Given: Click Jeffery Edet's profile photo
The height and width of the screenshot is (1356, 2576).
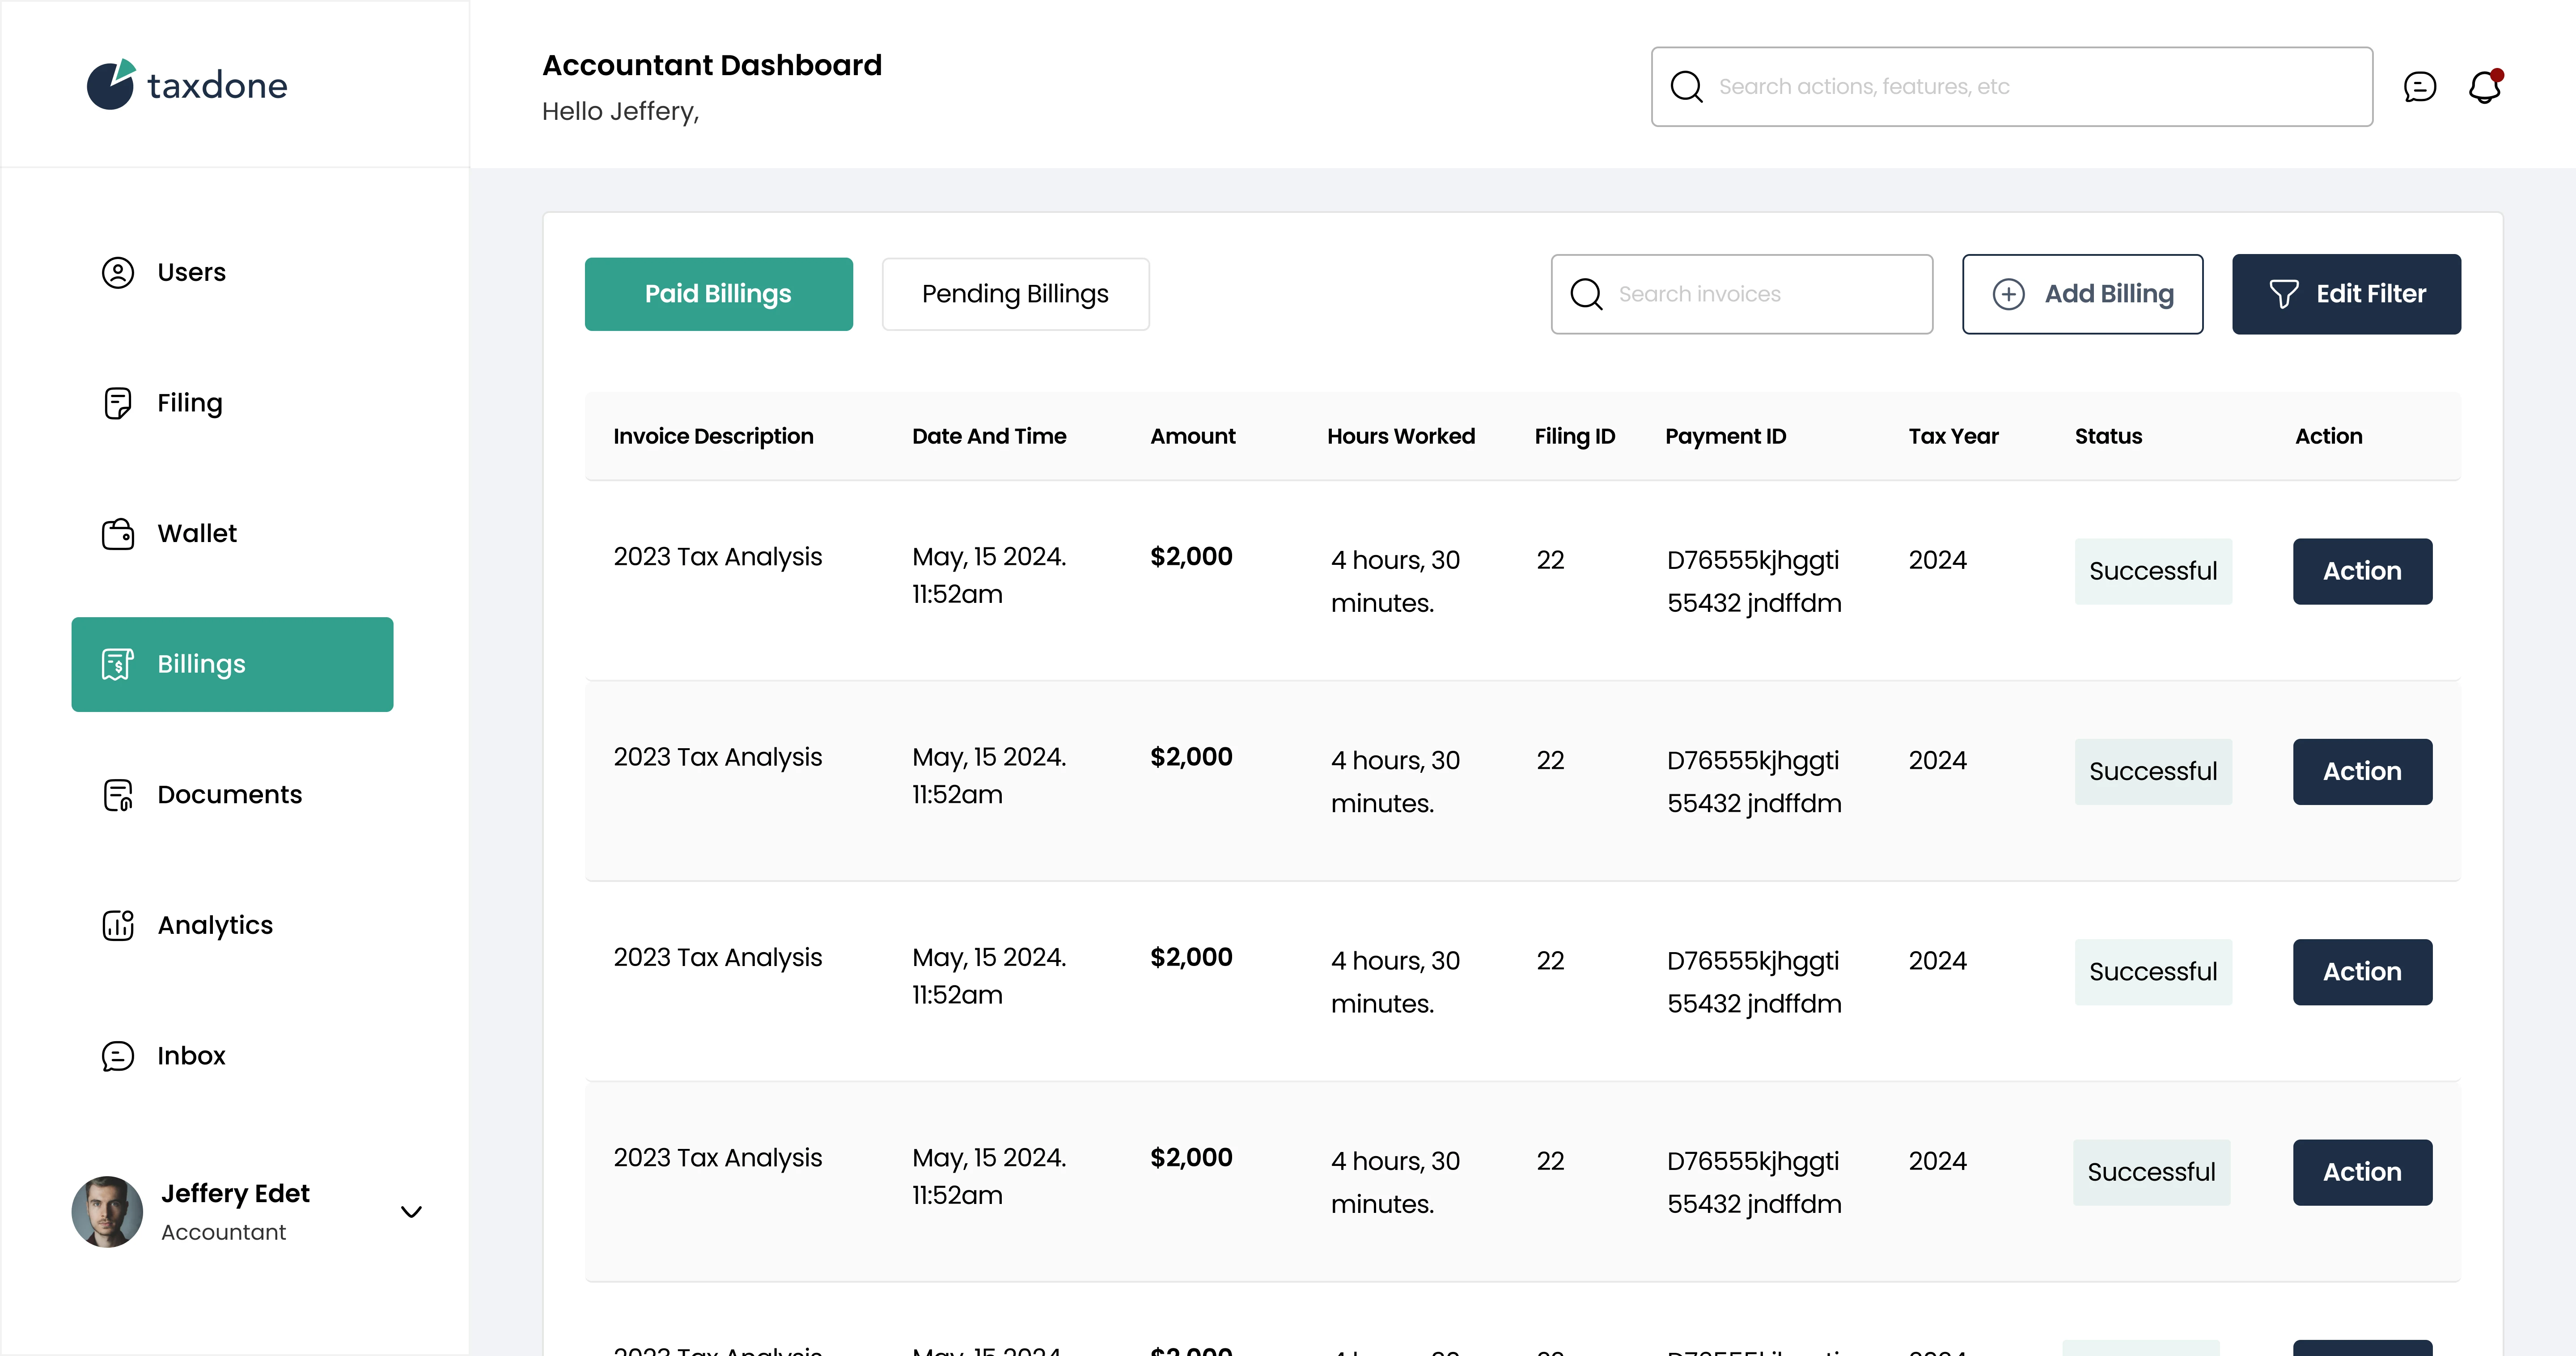Looking at the screenshot, I should point(107,1212).
